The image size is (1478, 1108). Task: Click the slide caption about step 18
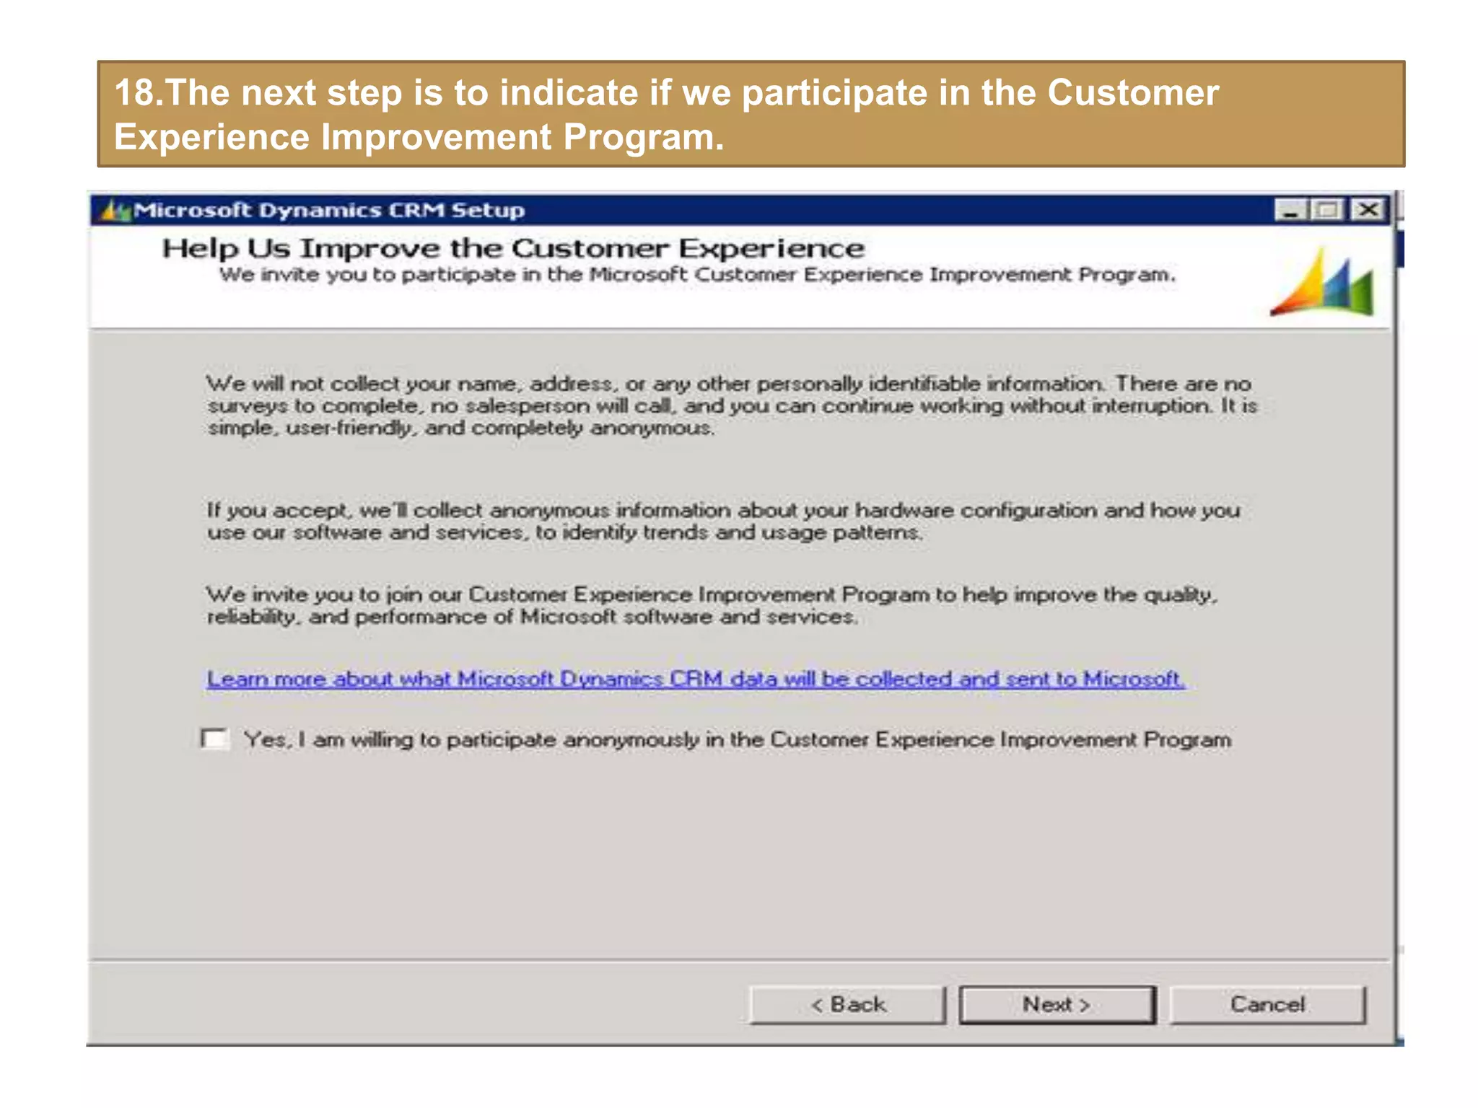pos(751,114)
